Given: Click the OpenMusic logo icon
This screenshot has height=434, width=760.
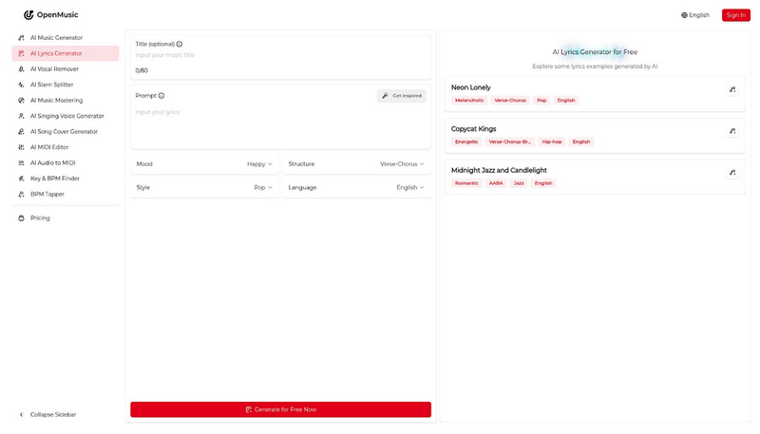Looking at the screenshot, I should 28,15.
